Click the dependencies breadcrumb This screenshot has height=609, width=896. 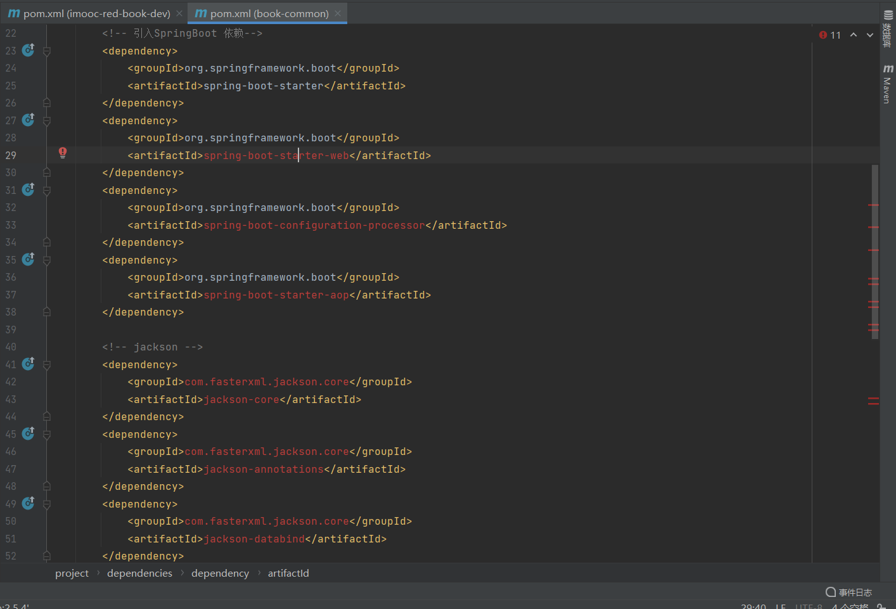[139, 573]
